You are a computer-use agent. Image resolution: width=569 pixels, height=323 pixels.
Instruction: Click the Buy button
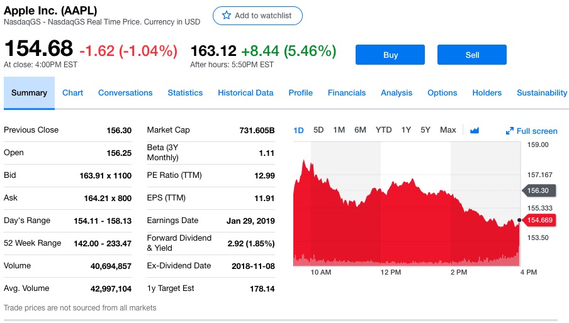pyautogui.click(x=390, y=55)
